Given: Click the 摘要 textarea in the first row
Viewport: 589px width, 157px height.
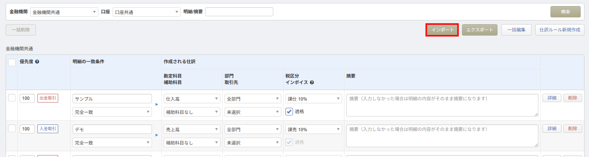Looking at the screenshot, I should (x=442, y=105).
